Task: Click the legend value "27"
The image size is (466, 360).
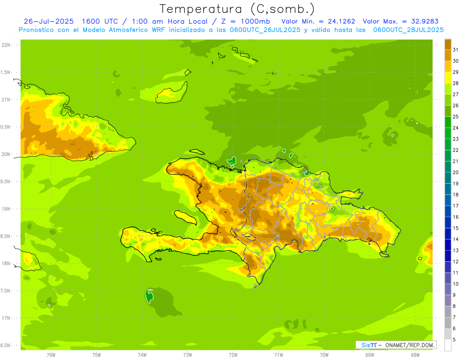Action: (456, 94)
